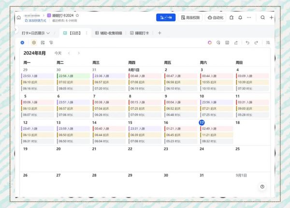Click the home icon in the top bar
The width and height of the screenshot is (290, 208).
pyautogui.click(x=19, y=17)
